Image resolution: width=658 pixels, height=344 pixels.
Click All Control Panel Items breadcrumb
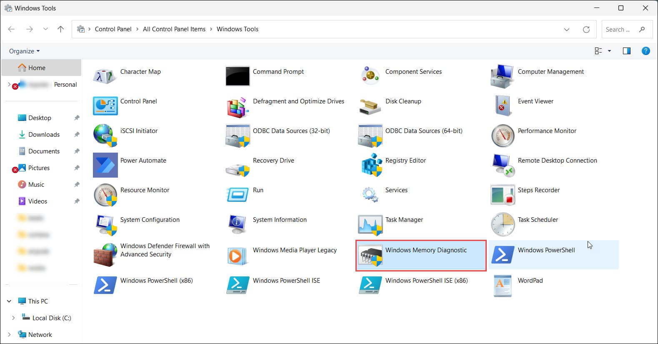pyautogui.click(x=174, y=29)
